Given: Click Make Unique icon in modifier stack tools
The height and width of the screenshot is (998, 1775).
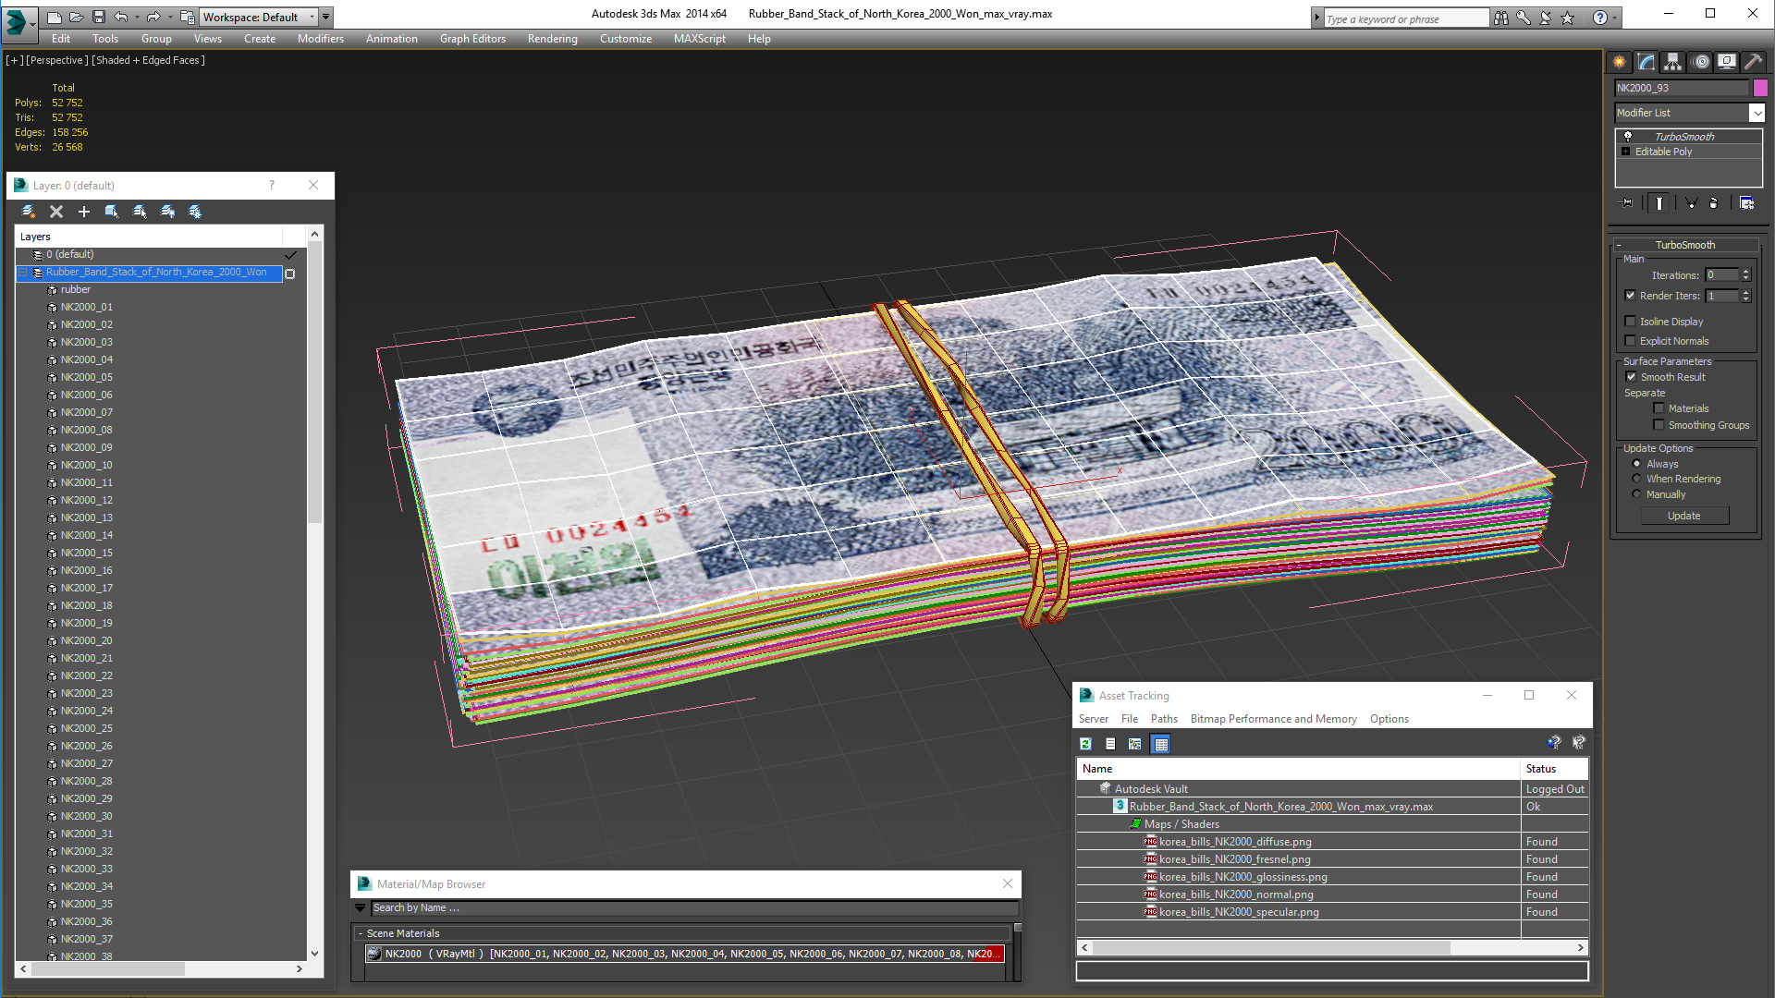Looking at the screenshot, I should (x=1691, y=203).
